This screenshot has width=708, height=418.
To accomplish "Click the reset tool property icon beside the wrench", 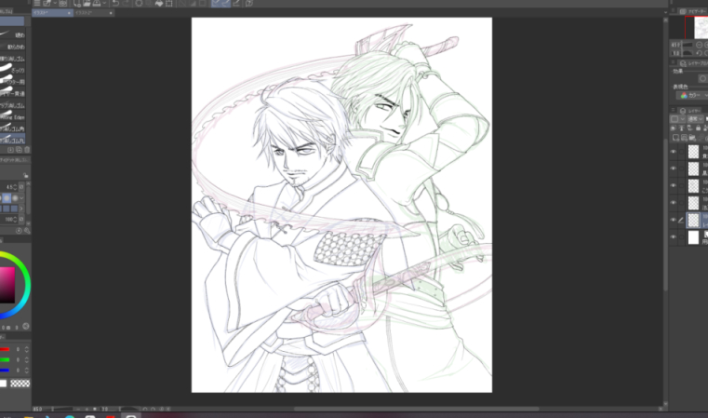I will pyautogui.click(x=19, y=231).
